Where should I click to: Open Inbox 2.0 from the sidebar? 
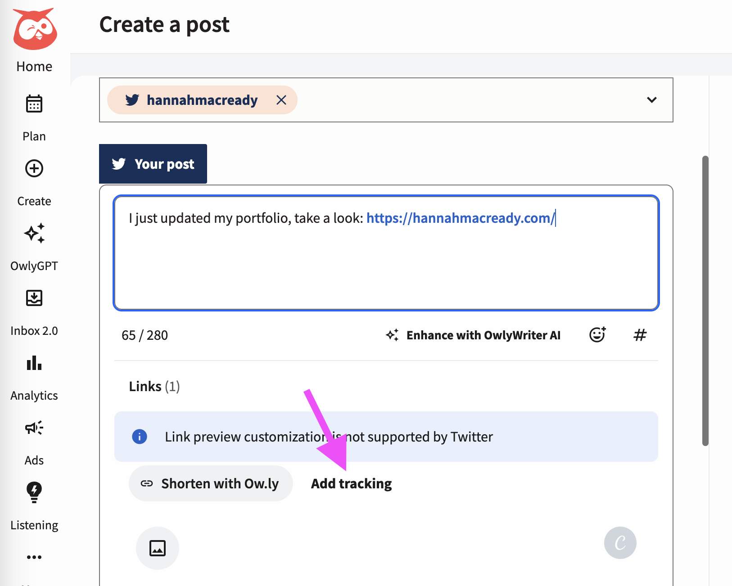[x=34, y=311]
